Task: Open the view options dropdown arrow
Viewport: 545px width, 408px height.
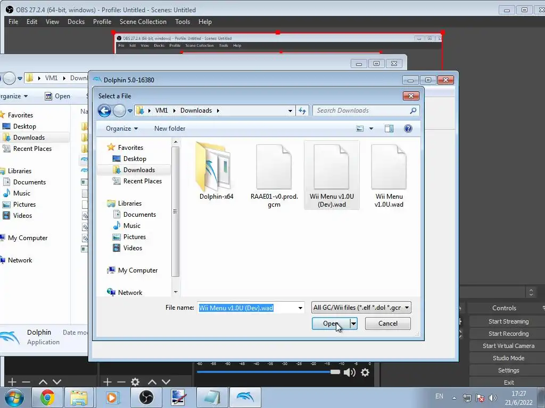Action: (371, 129)
